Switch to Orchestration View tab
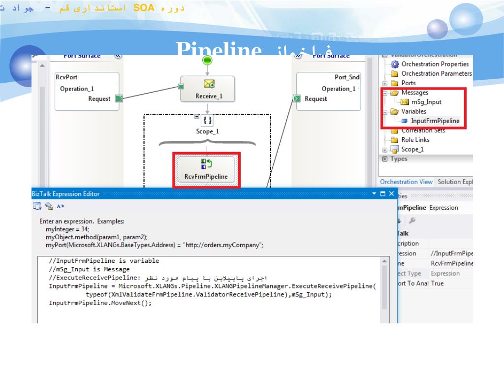The height and width of the screenshot is (378, 504). click(406, 182)
